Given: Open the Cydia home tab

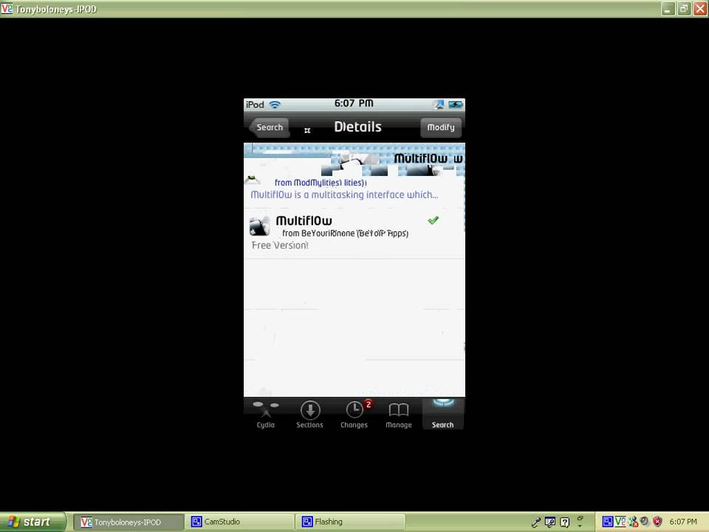Looking at the screenshot, I should pos(265,415).
